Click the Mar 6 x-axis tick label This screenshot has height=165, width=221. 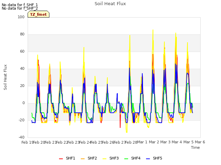pos(200,142)
